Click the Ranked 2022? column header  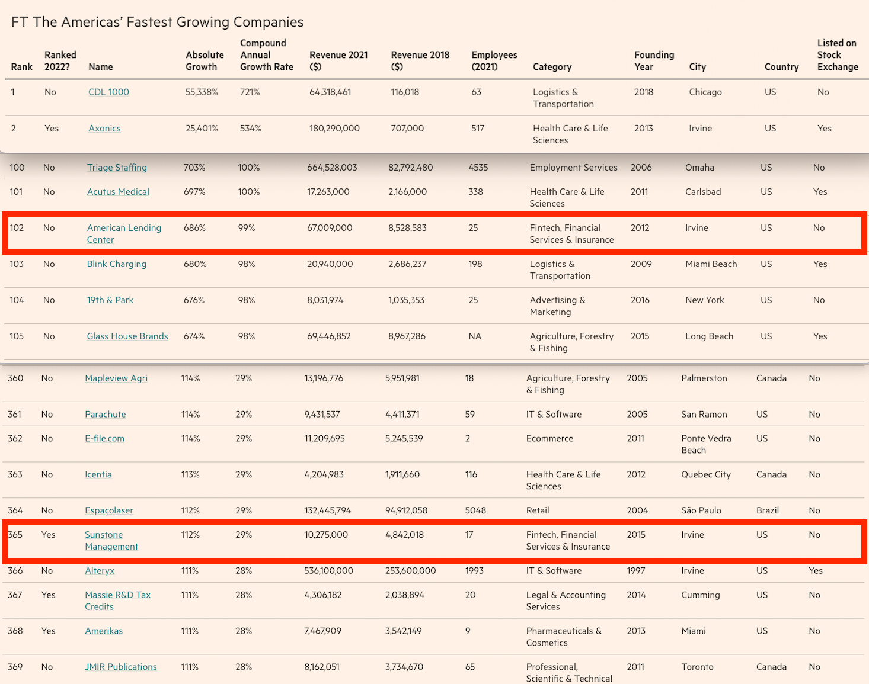click(x=60, y=61)
